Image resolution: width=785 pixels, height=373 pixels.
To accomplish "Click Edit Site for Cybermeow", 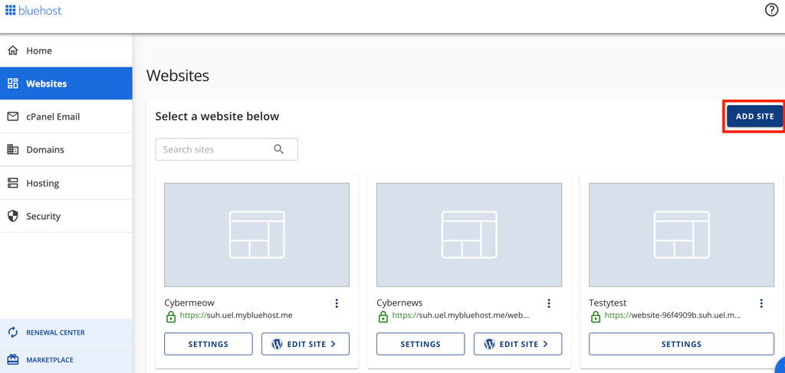I will (305, 344).
